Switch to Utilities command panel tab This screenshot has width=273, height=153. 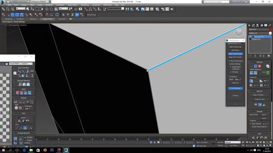[270, 25]
